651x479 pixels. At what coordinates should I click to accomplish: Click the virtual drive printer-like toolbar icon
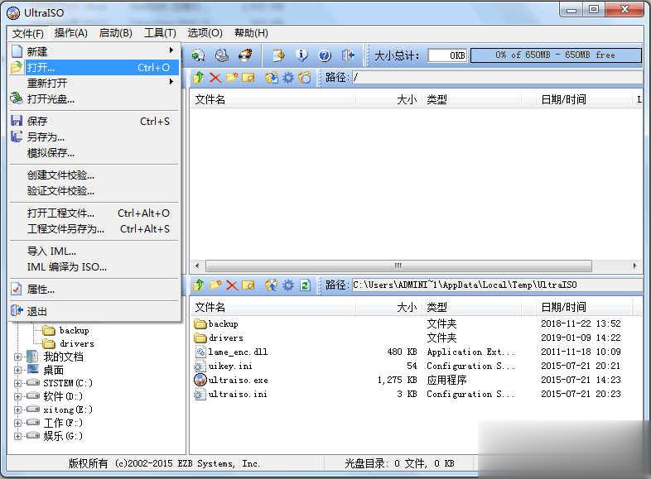click(222, 55)
